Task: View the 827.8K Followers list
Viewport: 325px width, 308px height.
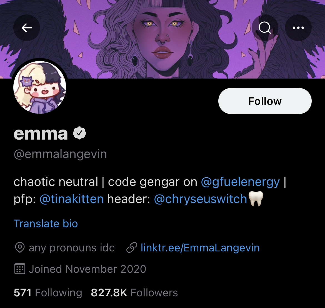Action: (x=134, y=293)
